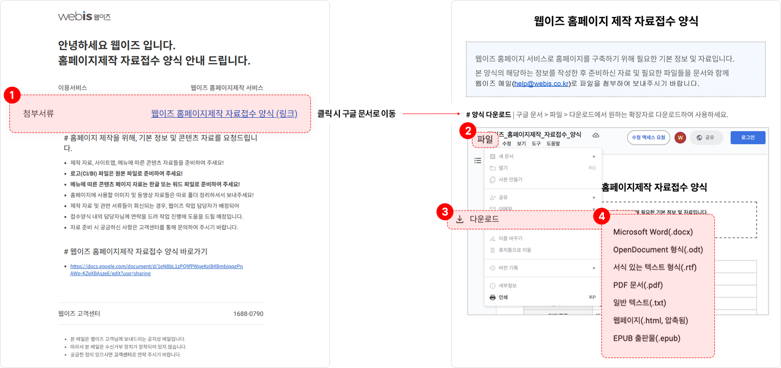Image resolution: width=781 pixels, height=368 pixels.
Task: Click the heading 웹이즈 홈페이지 제작 자료접수 양식
Action: [616, 21]
